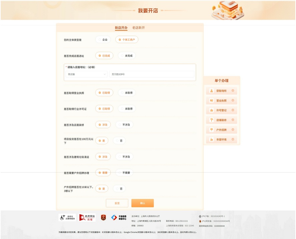296x239 pixels.
Task: Choose 不涉及 for 店面装修
Action: [124, 125]
